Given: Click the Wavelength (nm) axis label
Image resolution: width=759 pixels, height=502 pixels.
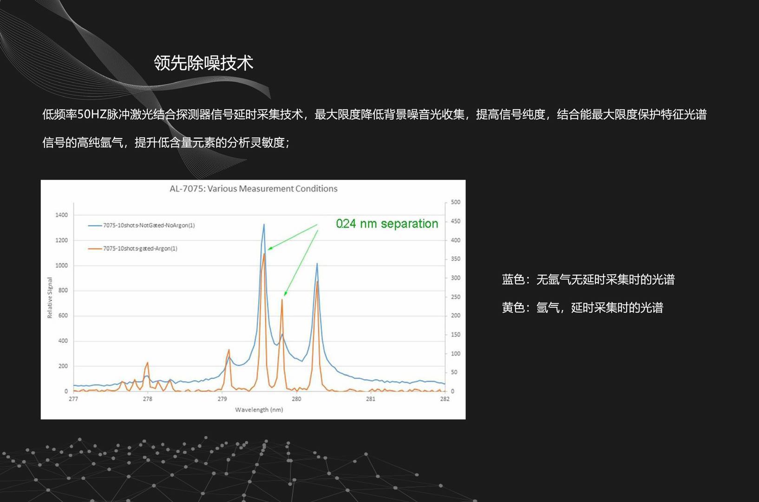Looking at the screenshot, I should [x=259, y=410].
